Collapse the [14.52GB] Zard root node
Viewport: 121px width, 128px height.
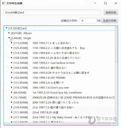click(6, 28)
